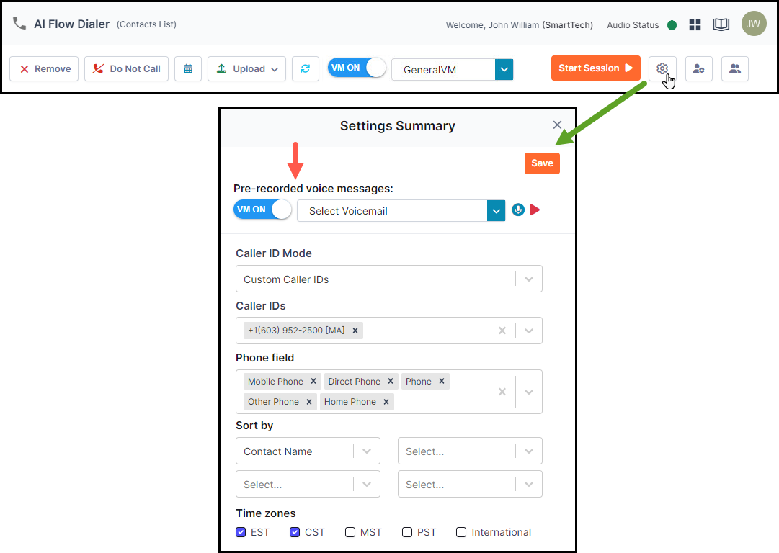
Task: Open the second Sort by dropdown in the first row
Action: tap(470, 451)
